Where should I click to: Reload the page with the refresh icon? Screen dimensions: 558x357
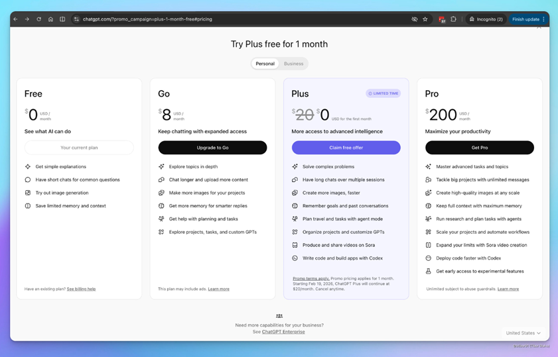[x=39, y=19]
